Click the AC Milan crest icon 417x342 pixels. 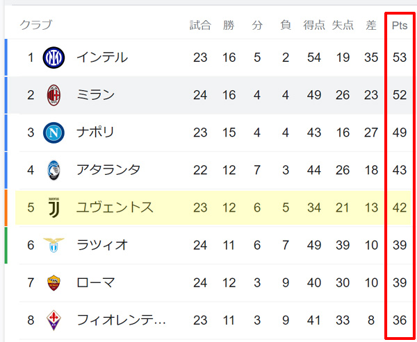tap(53, 95)
